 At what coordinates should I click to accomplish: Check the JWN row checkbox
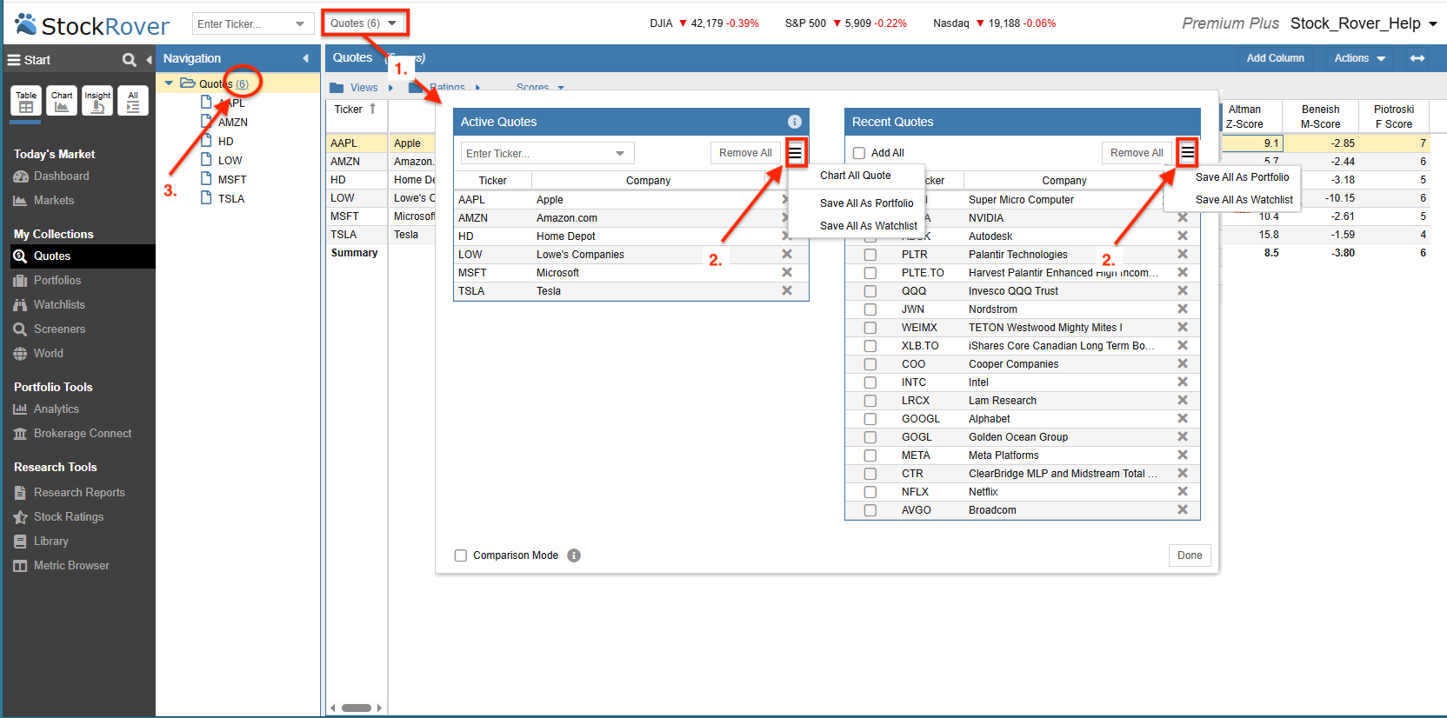point(870,309)
